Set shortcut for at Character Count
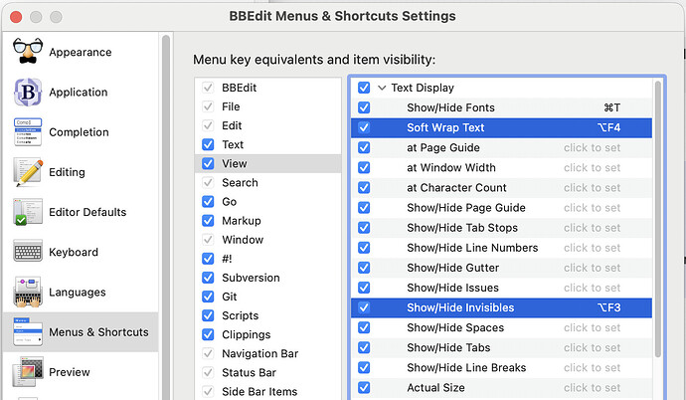This screenshot has width=686, height=400. pyautogui.click(x=592, y=188)
